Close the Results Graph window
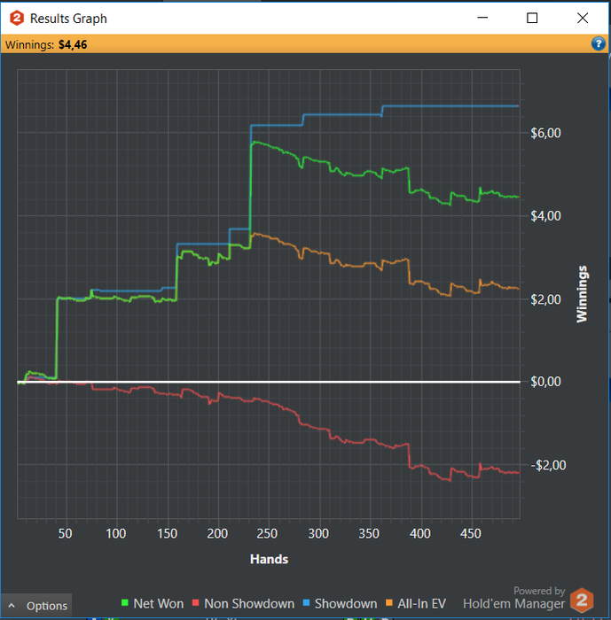611x620 pixels. tap(583, 18)
